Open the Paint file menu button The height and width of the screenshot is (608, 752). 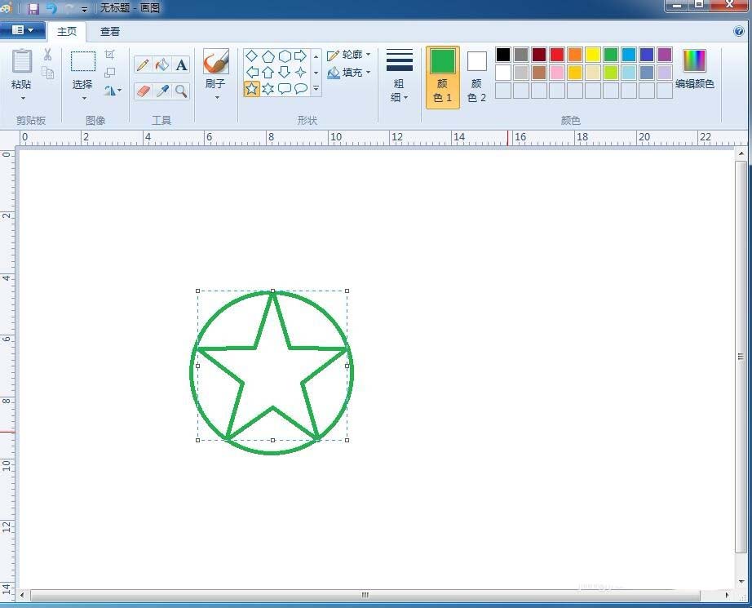23,30
